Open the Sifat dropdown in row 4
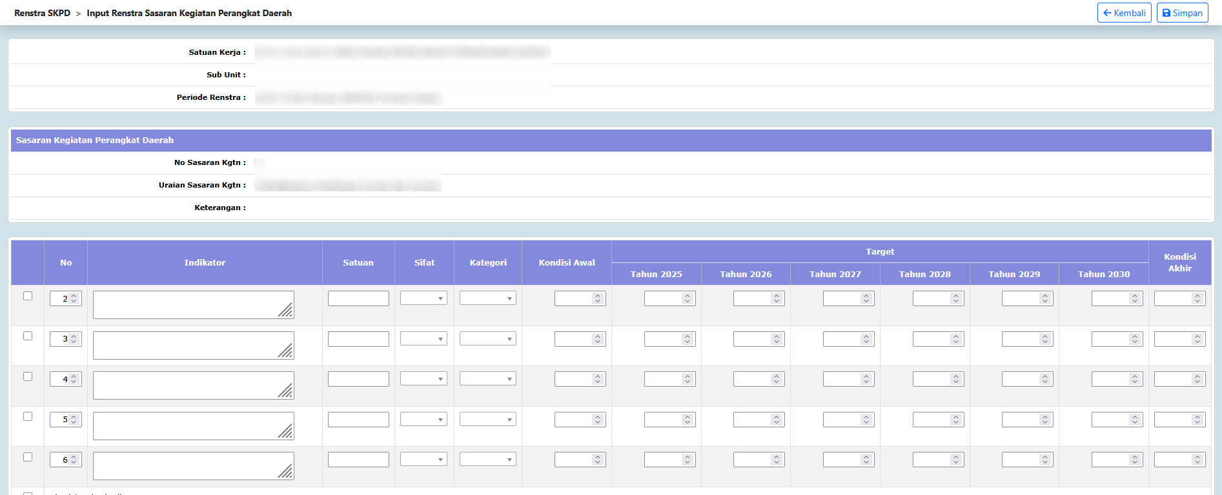This screenshot has height=495, width=1222. 423,379
